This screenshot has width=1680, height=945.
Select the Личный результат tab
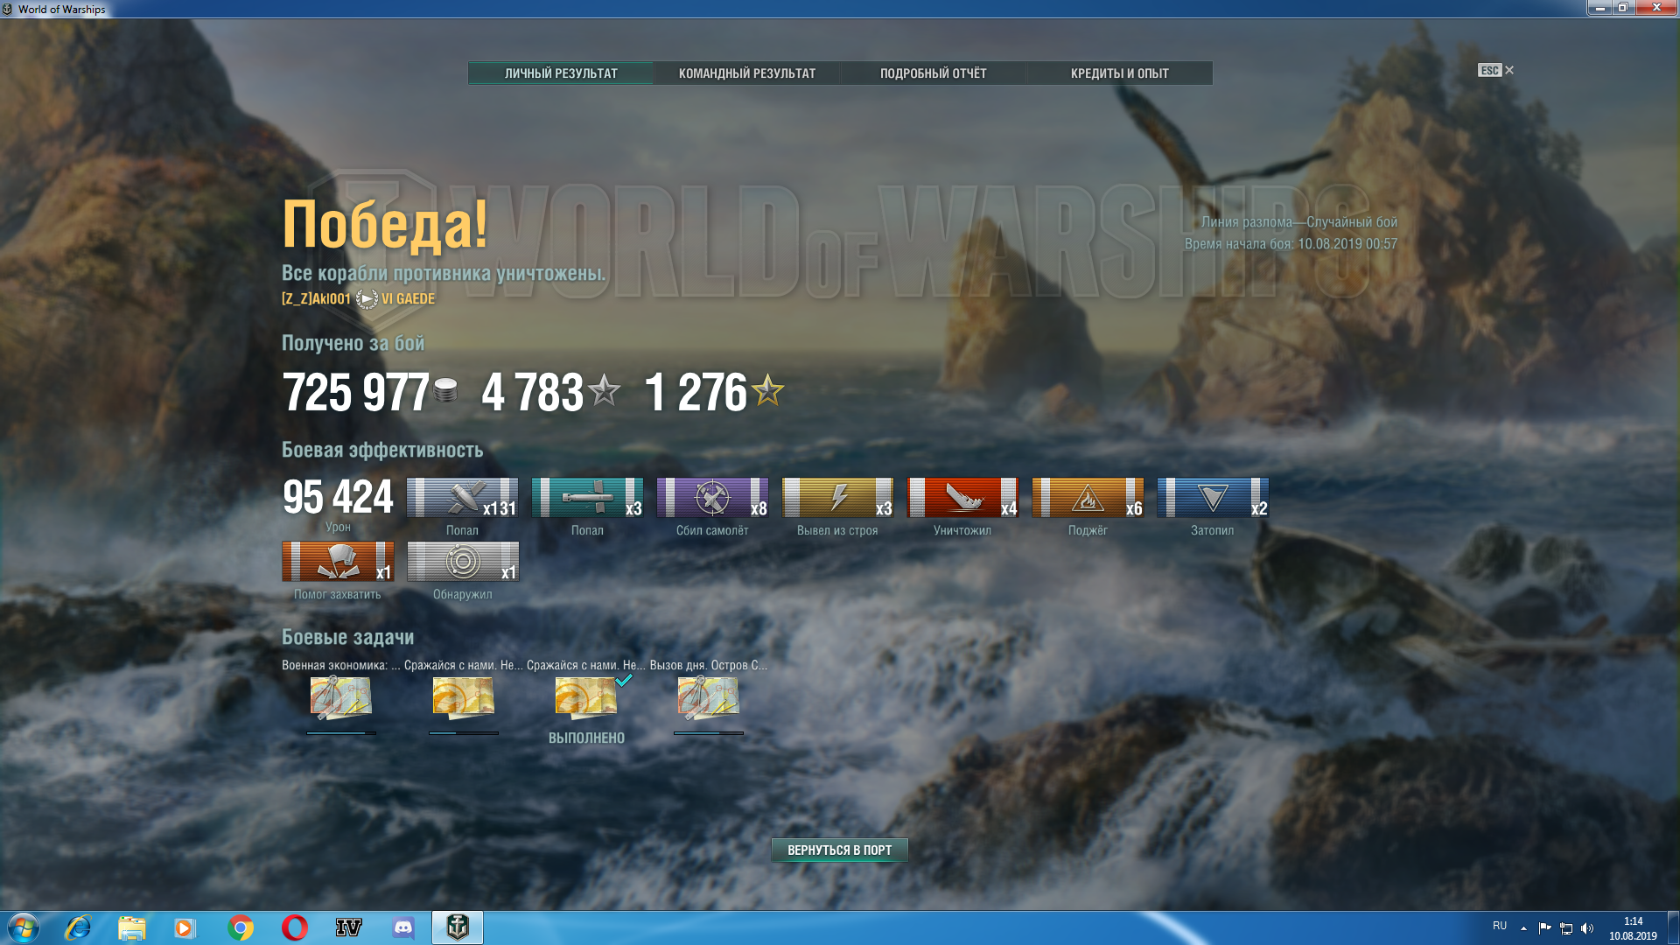point(561,73)
